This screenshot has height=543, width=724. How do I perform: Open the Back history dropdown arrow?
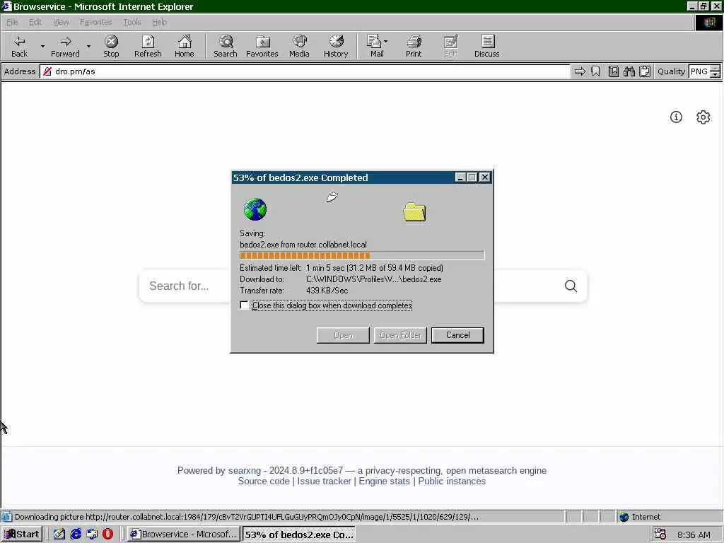(42, 46)
